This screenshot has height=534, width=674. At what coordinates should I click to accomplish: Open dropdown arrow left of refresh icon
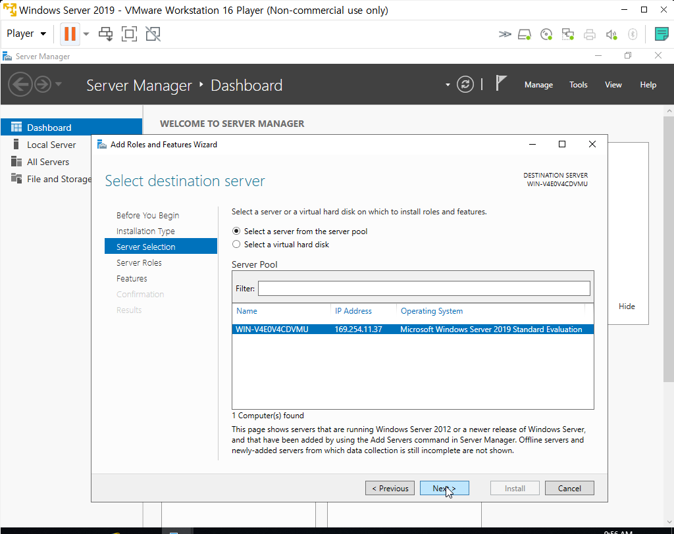[x=448, y=85]
